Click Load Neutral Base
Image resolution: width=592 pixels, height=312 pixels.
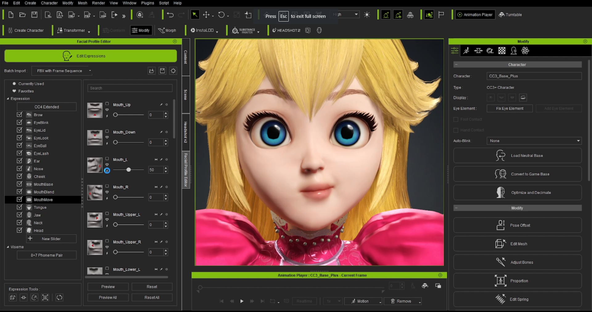coord(517,156)
